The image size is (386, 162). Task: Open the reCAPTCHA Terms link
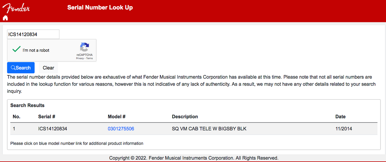click(90, 58)
